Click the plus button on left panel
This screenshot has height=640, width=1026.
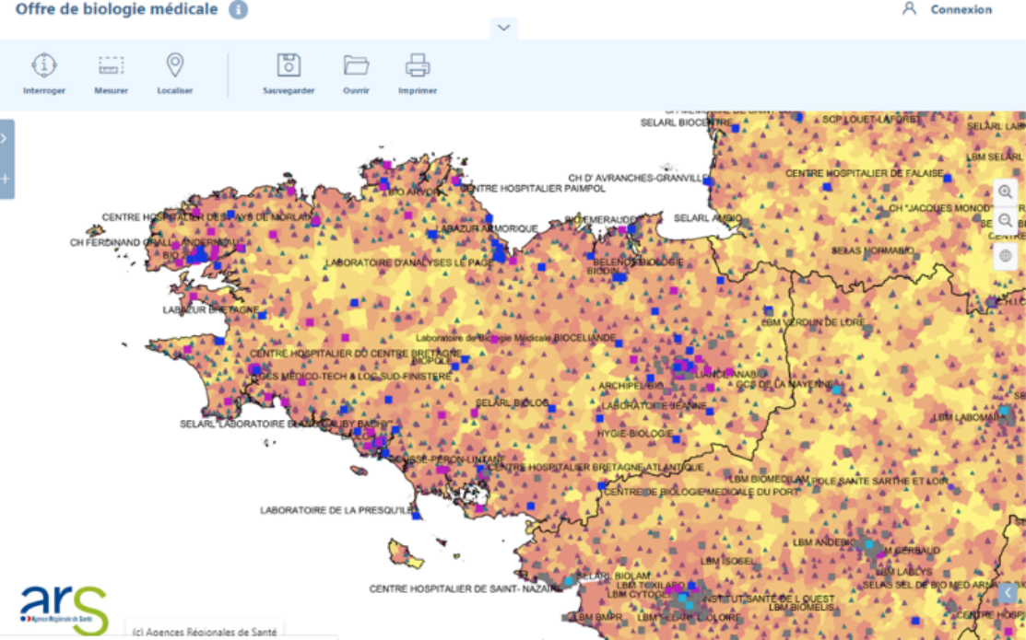pyautogui.click(x=6, y=179)
